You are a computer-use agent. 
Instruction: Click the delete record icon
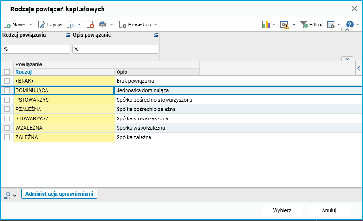[x=90, y=24]
